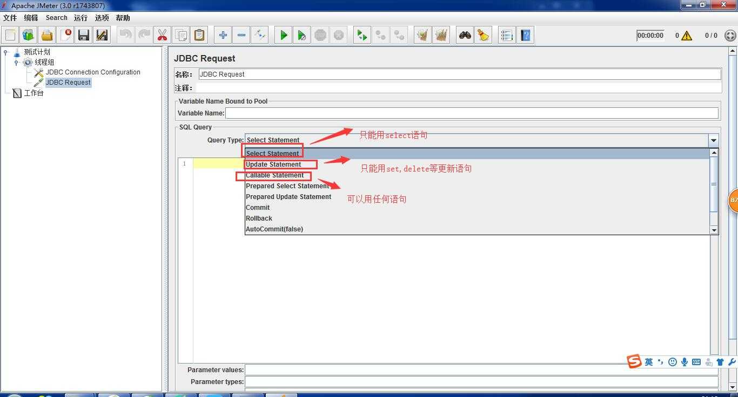Collapse all tree nodes with minus icon
Screen dimensions: 738x397
click(241, 36)
